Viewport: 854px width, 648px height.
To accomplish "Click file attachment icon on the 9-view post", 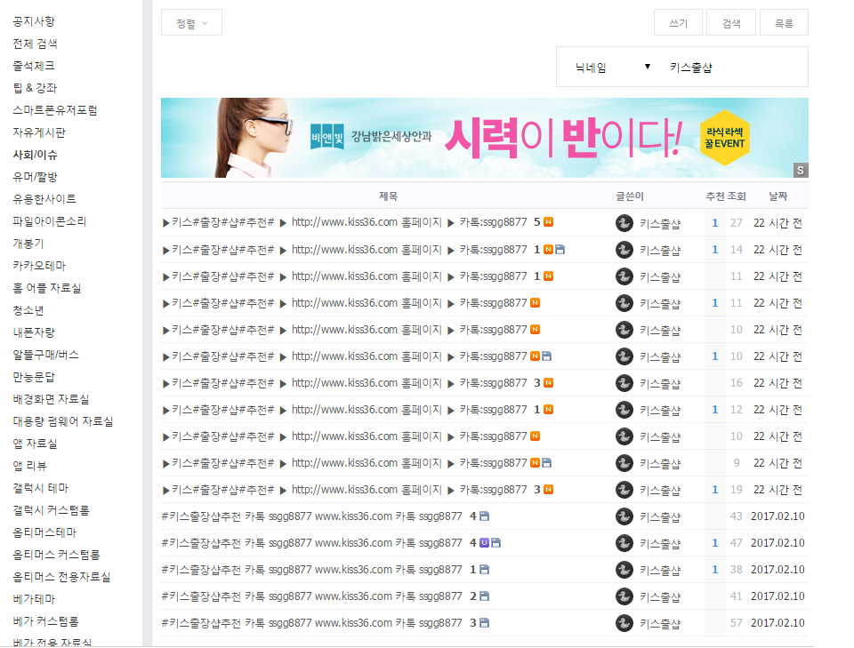I will 546,463.
